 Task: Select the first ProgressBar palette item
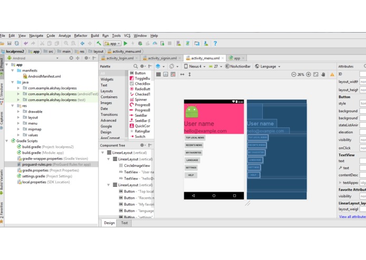(x=140, y=105)
